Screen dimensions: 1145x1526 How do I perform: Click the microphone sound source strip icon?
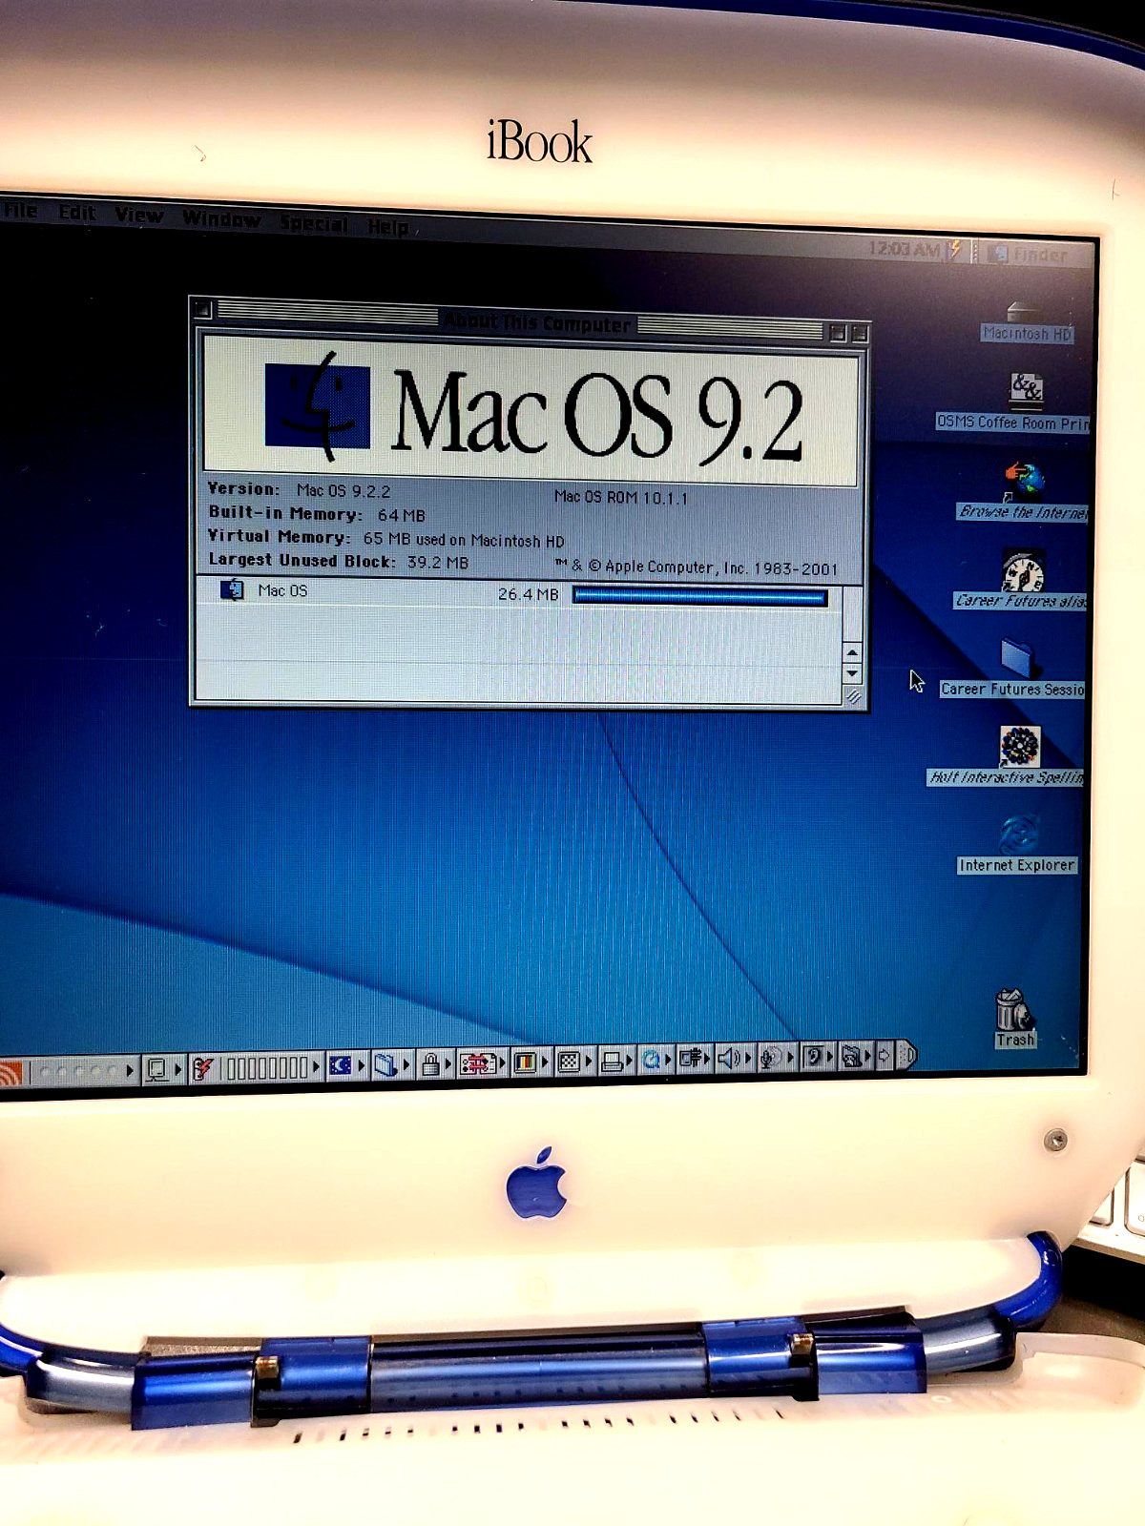(x=771, y=1058)
